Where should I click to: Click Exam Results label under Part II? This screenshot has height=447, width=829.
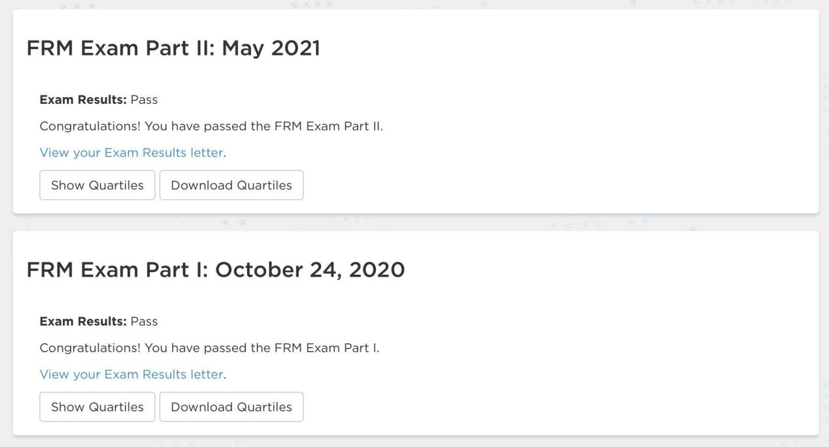[x=83, y=100]
